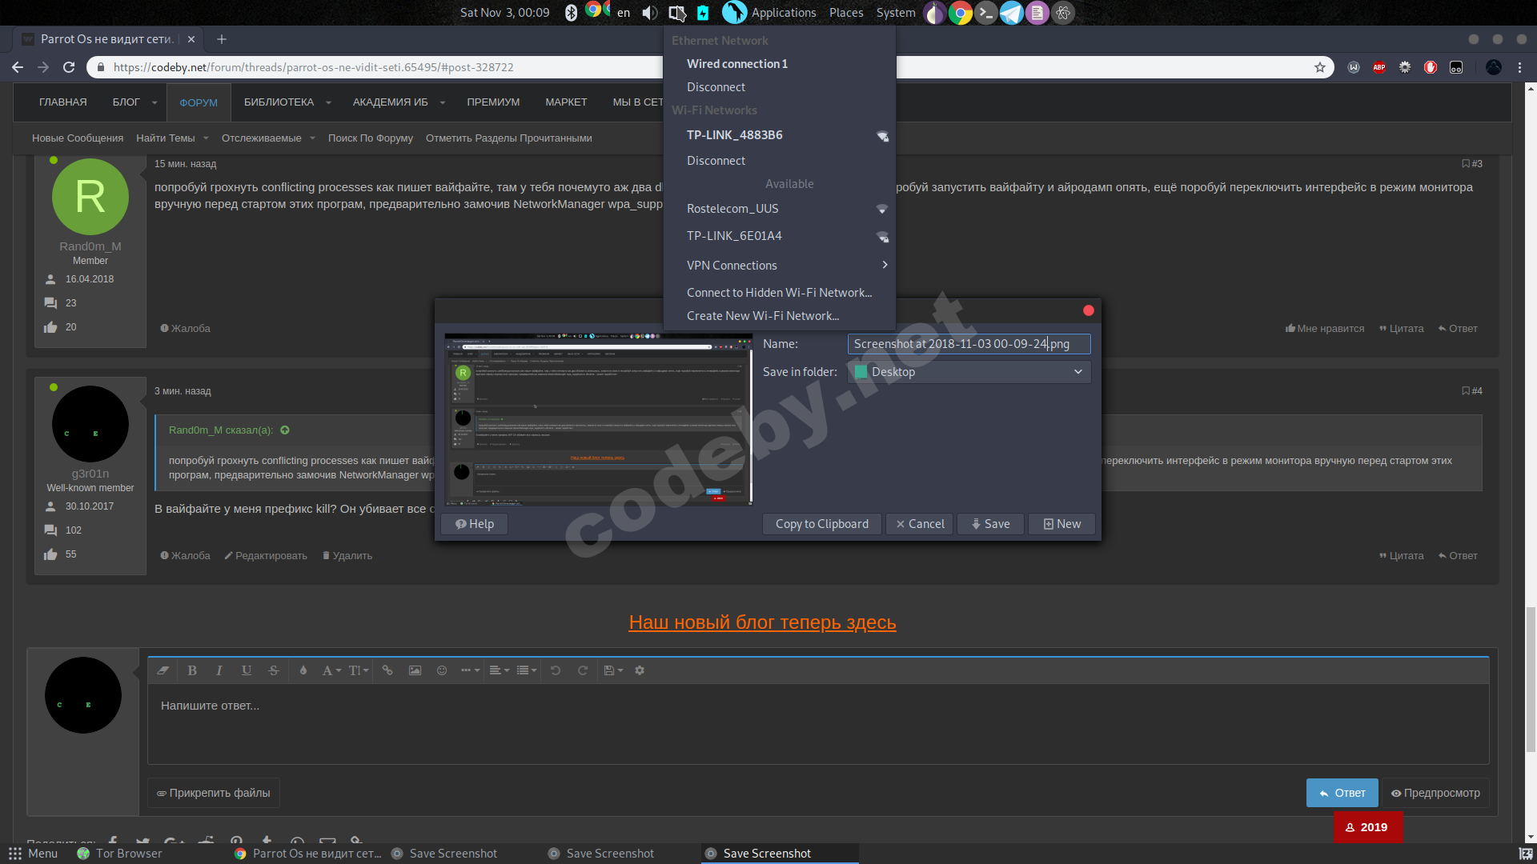Viewport: 1537px width, 864px height.
Task: Toggle strikethrough formatting in editor
Action: click(274, 670)
